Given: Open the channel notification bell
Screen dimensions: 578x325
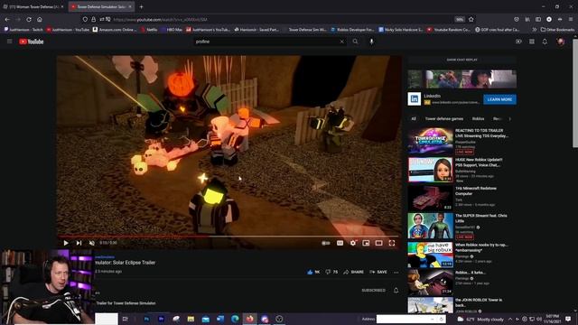Looking at the screenshot, I should [x=396, y=291].
